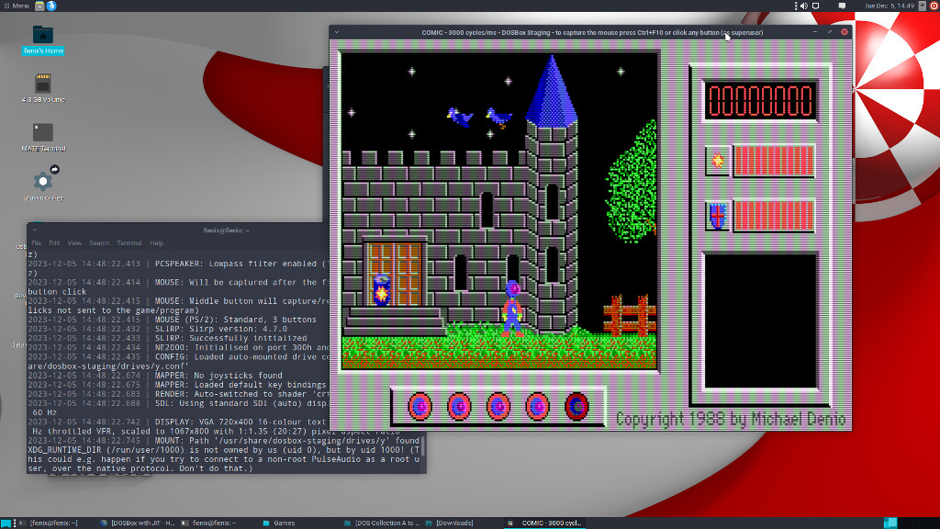Open the File menu in the terminal window
The width and height of the screenshot is (940, 529).
click(37, 243)
